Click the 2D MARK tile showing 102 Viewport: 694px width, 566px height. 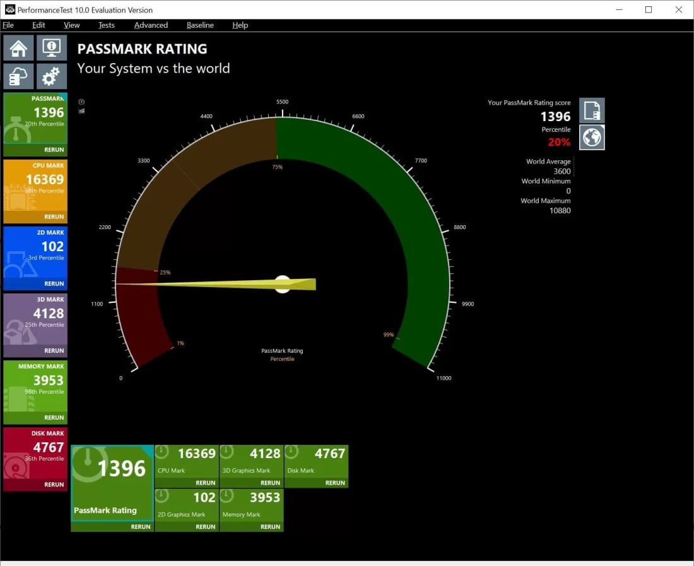click(x=35, y=256)
